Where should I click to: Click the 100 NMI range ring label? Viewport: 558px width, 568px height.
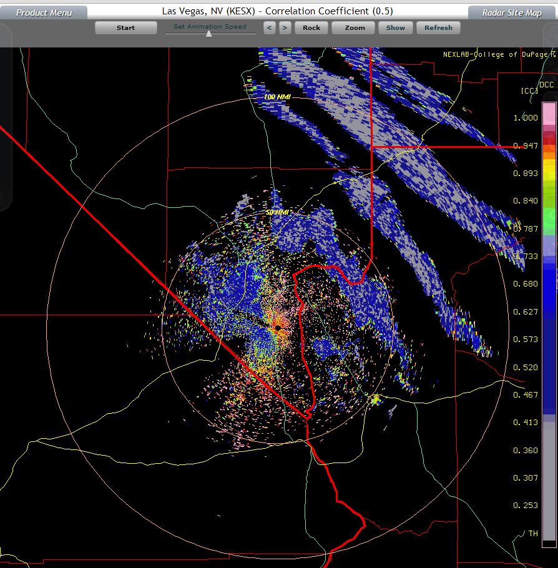click(278, 97)
